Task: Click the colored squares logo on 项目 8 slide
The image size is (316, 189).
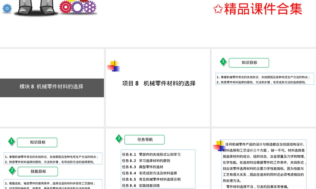Action: click(x=114, y=66)
